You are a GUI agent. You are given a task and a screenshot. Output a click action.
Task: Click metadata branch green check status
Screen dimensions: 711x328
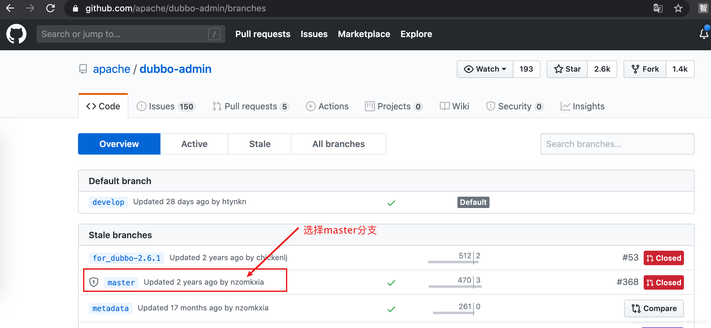[x=391, y=309]
